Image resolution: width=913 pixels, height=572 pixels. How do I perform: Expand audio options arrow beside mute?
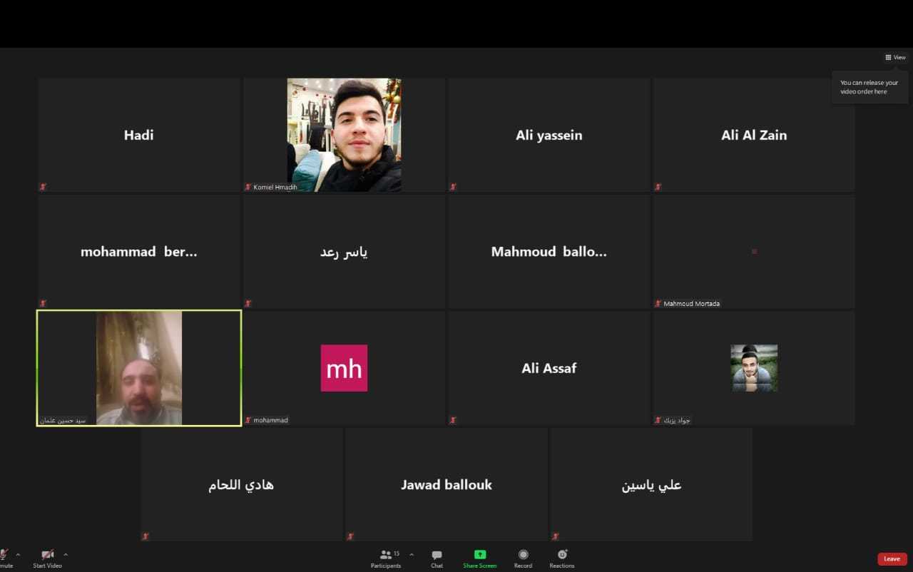click(18, 555)
